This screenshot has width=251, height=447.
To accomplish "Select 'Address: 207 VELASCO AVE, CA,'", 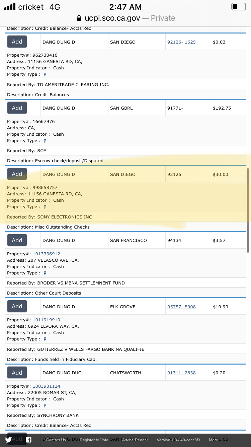I will tap(43, 260).
